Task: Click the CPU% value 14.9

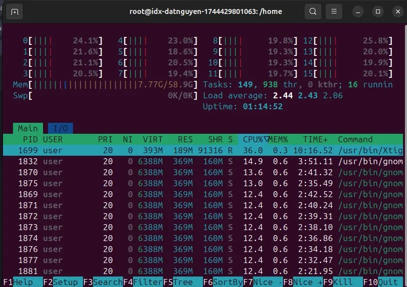Action: [253, 161]
